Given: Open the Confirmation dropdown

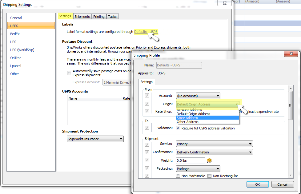Looking at the screenshot, I should pos(214,152).
